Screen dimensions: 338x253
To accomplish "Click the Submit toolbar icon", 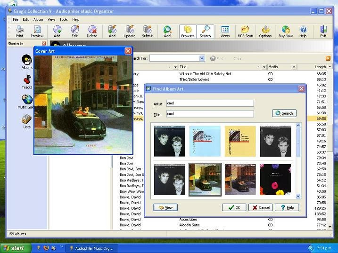I will [x=147, y=32].
